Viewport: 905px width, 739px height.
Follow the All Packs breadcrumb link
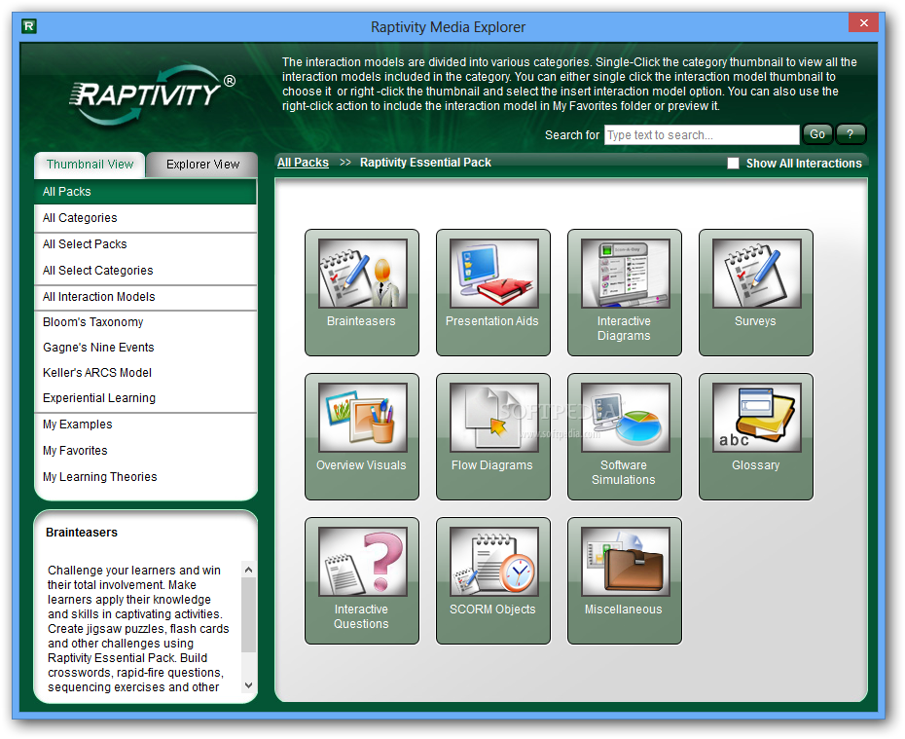pyautogui.click(x=303, y=163)
